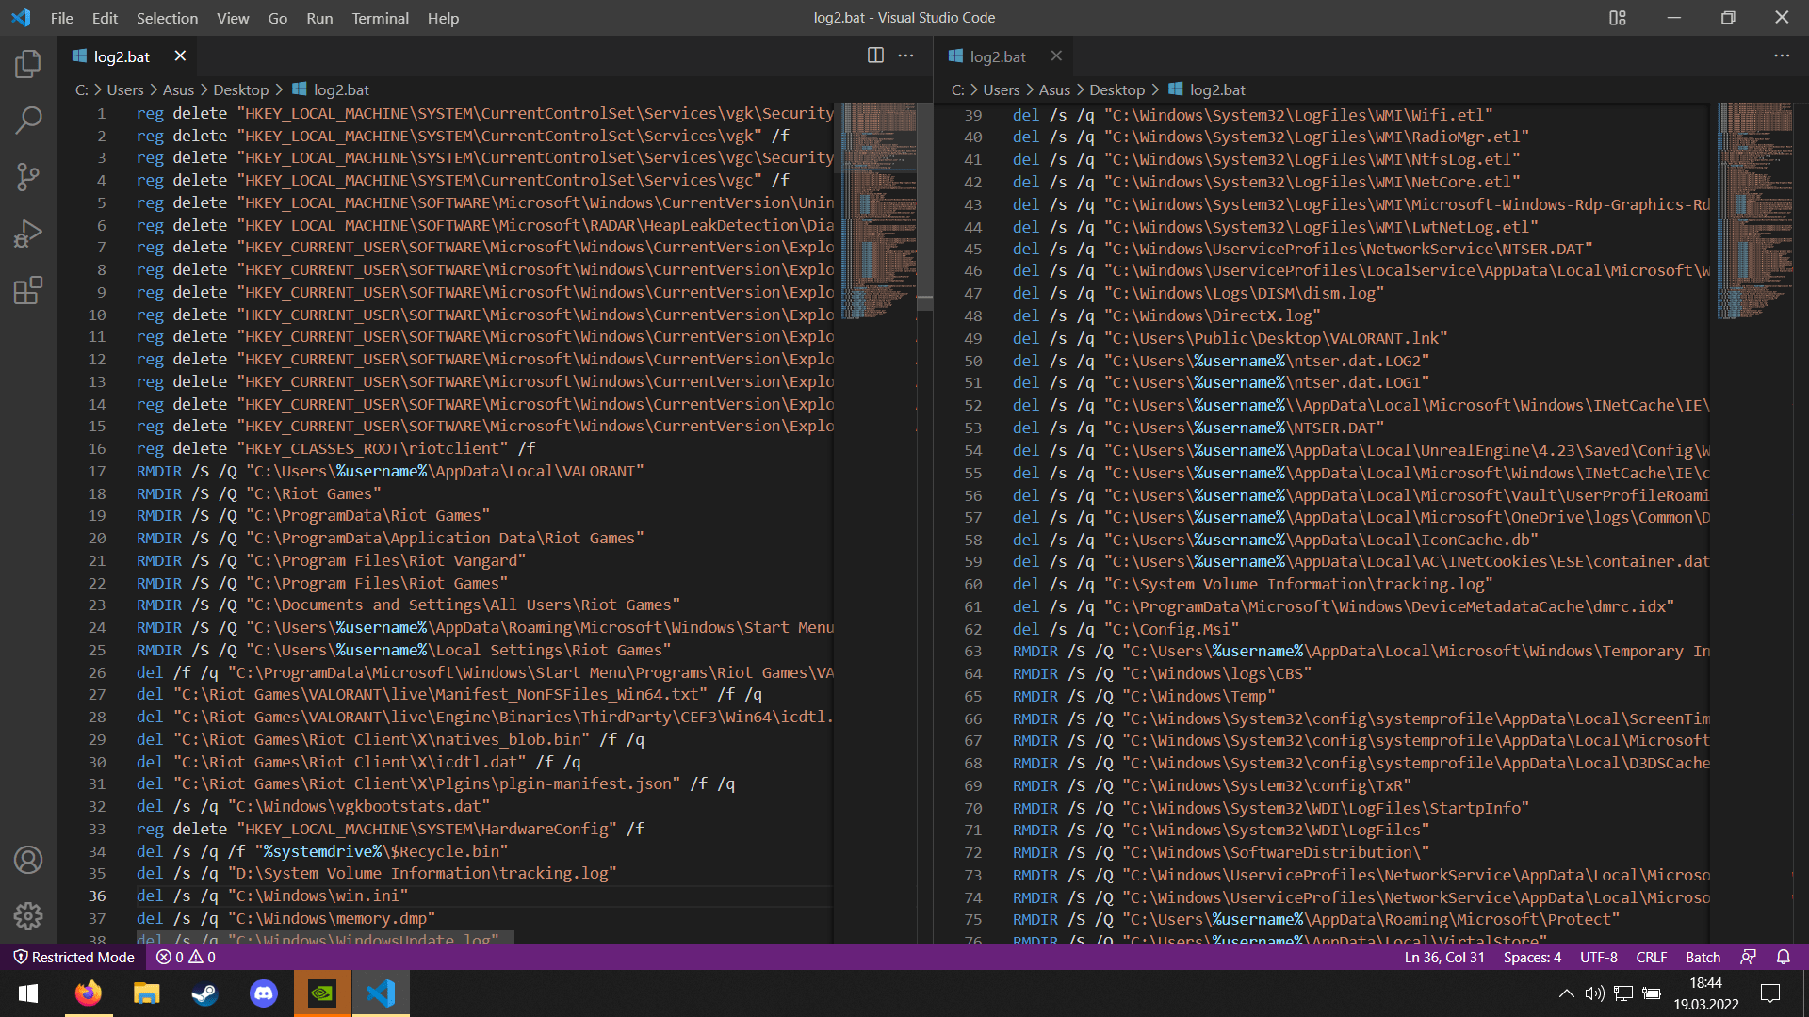
Task: Open the Run and Debug view
Action: [x=28, y=234]
